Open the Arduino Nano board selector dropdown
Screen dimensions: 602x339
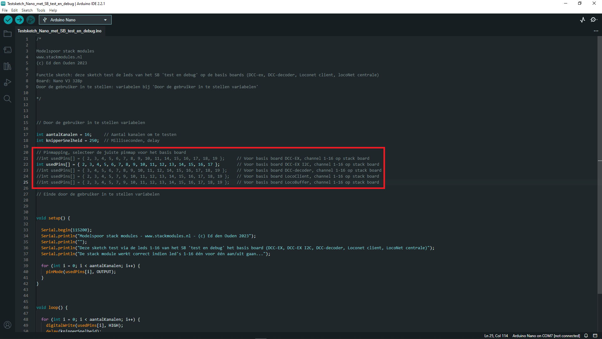(75, 19)
